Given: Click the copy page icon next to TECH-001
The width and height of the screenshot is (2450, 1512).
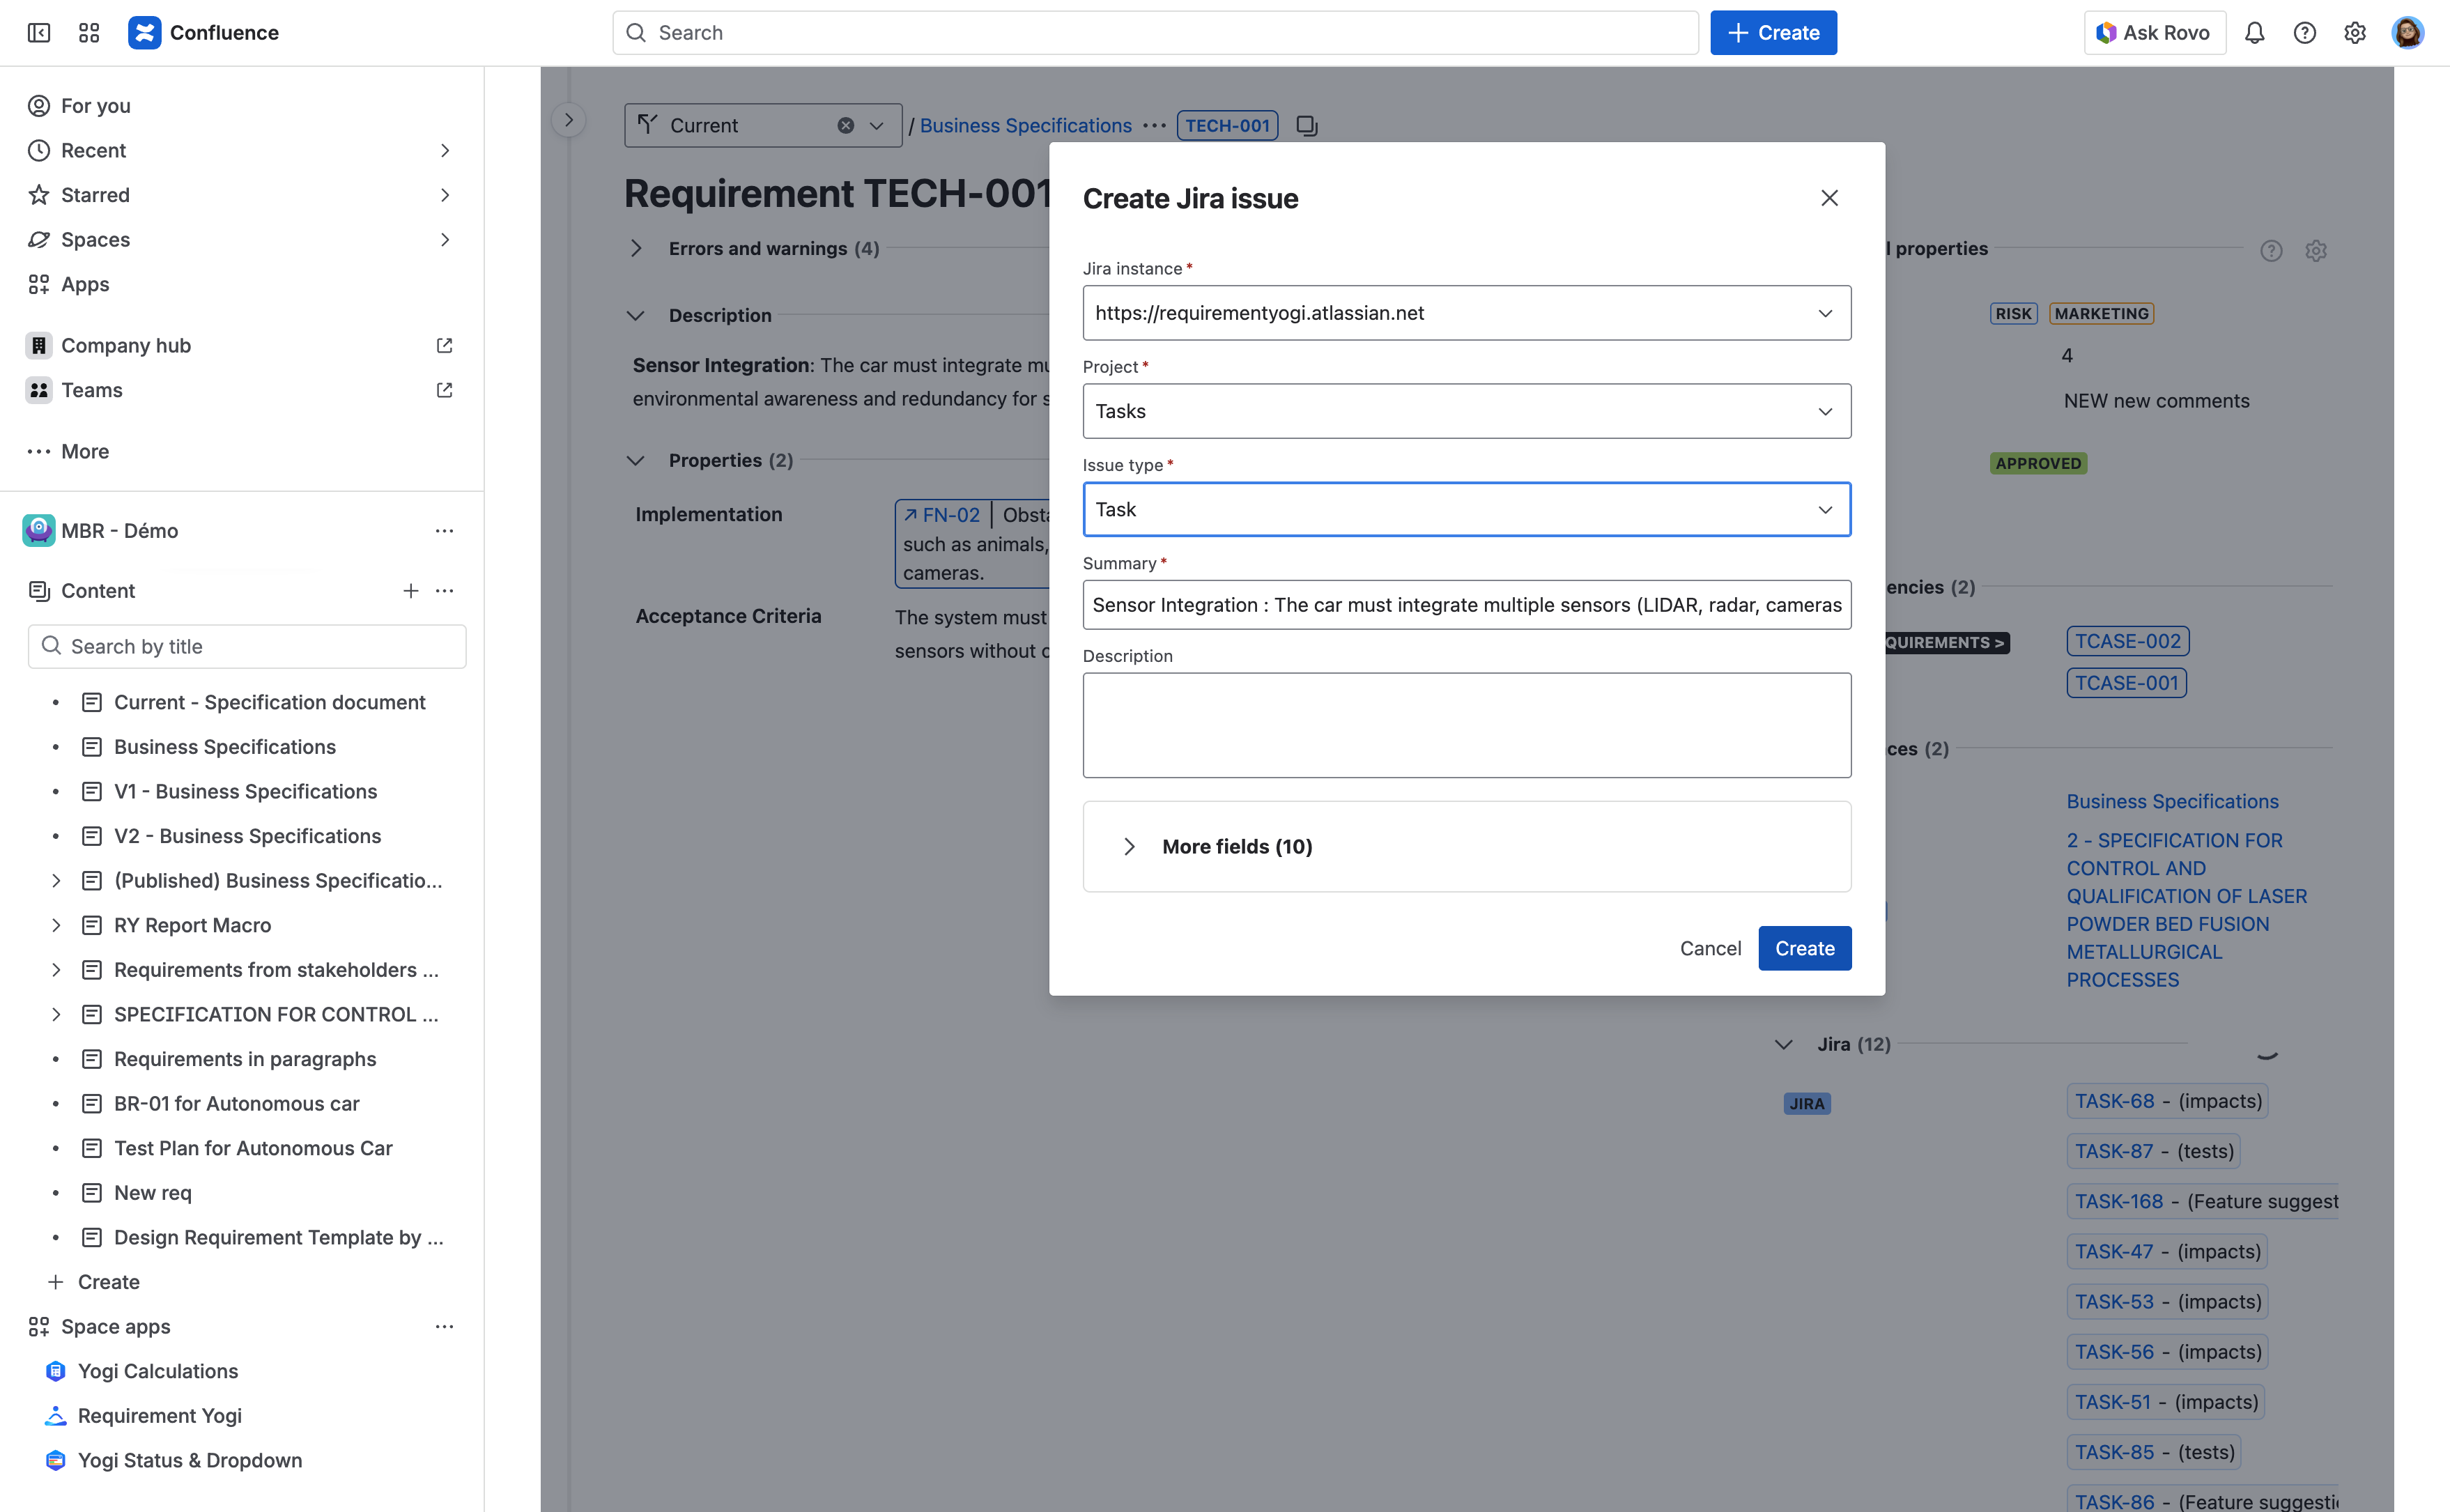Looking at the screenshot, I should pos(1306,125).
